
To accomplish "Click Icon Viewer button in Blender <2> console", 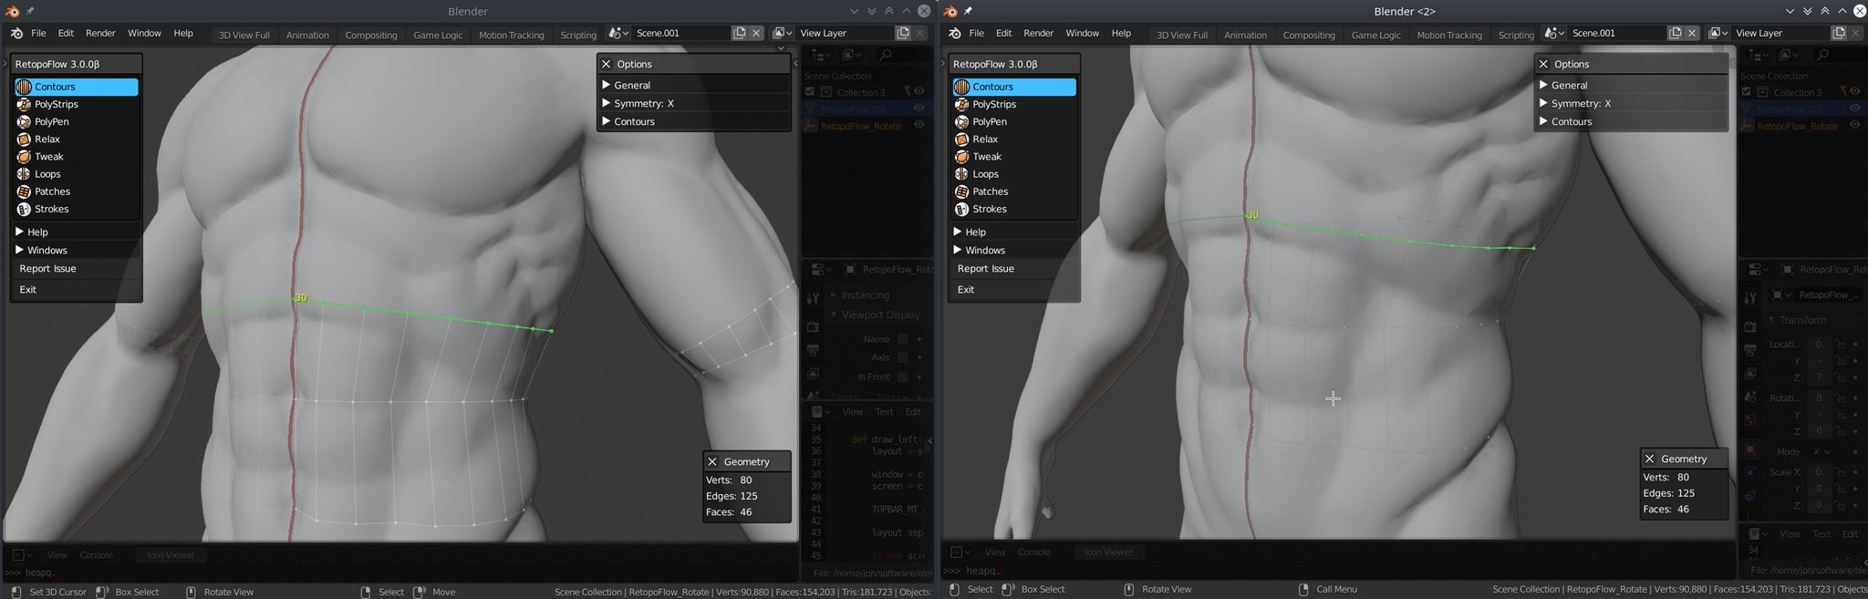I will coord(1108,552).
